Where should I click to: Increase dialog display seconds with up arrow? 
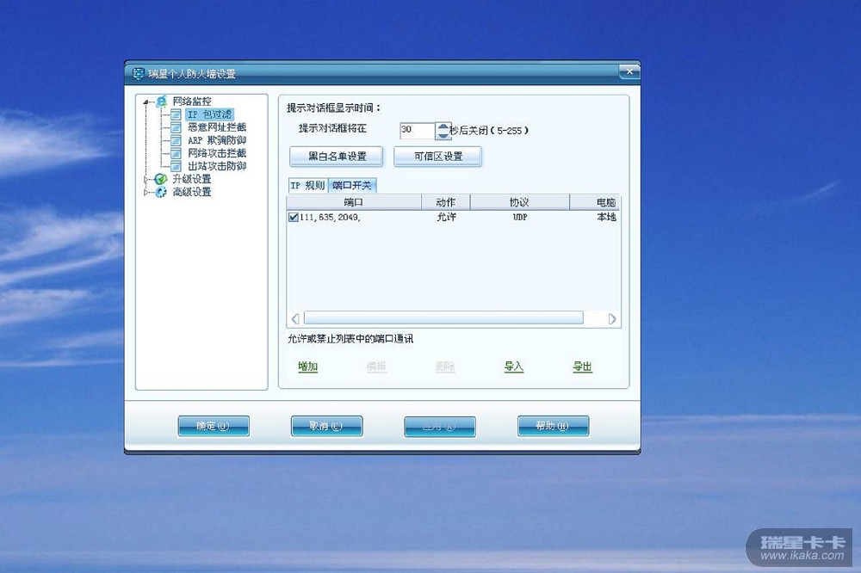click(x=443, y=126)
